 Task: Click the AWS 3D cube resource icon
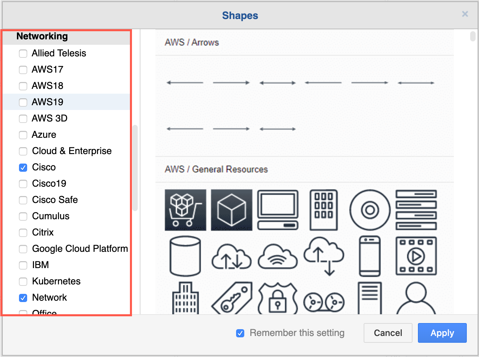[231, 210]
